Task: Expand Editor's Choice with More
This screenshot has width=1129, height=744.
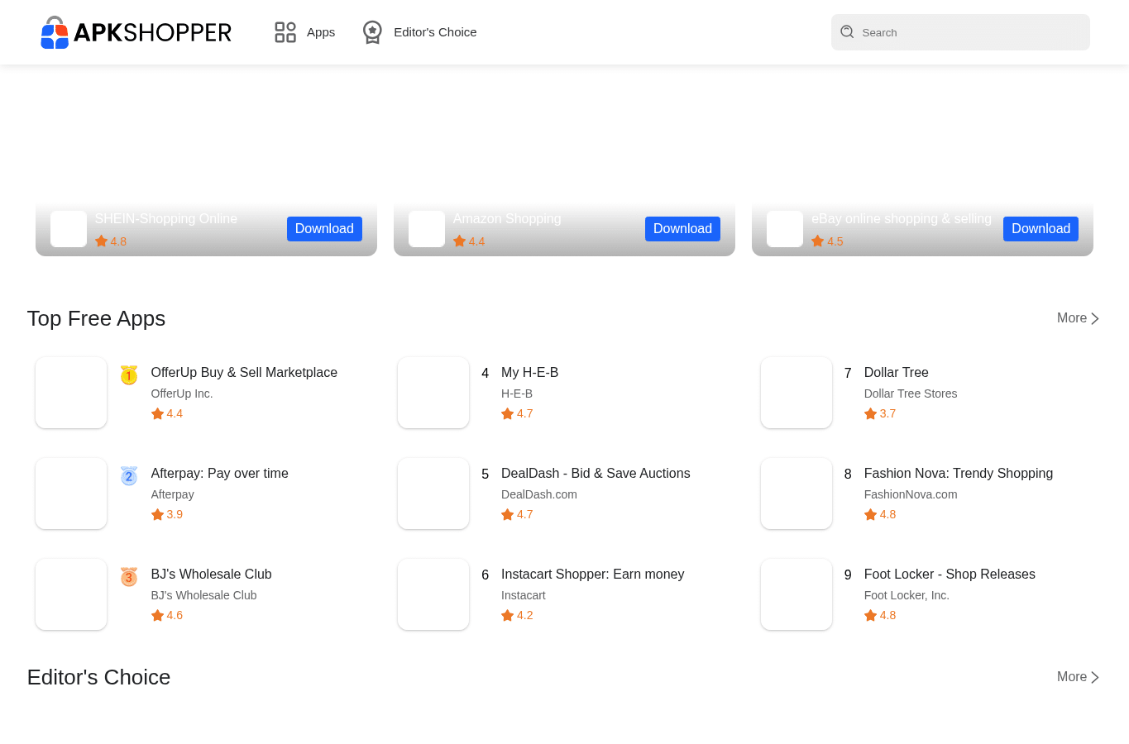Action: (1078, 677)
